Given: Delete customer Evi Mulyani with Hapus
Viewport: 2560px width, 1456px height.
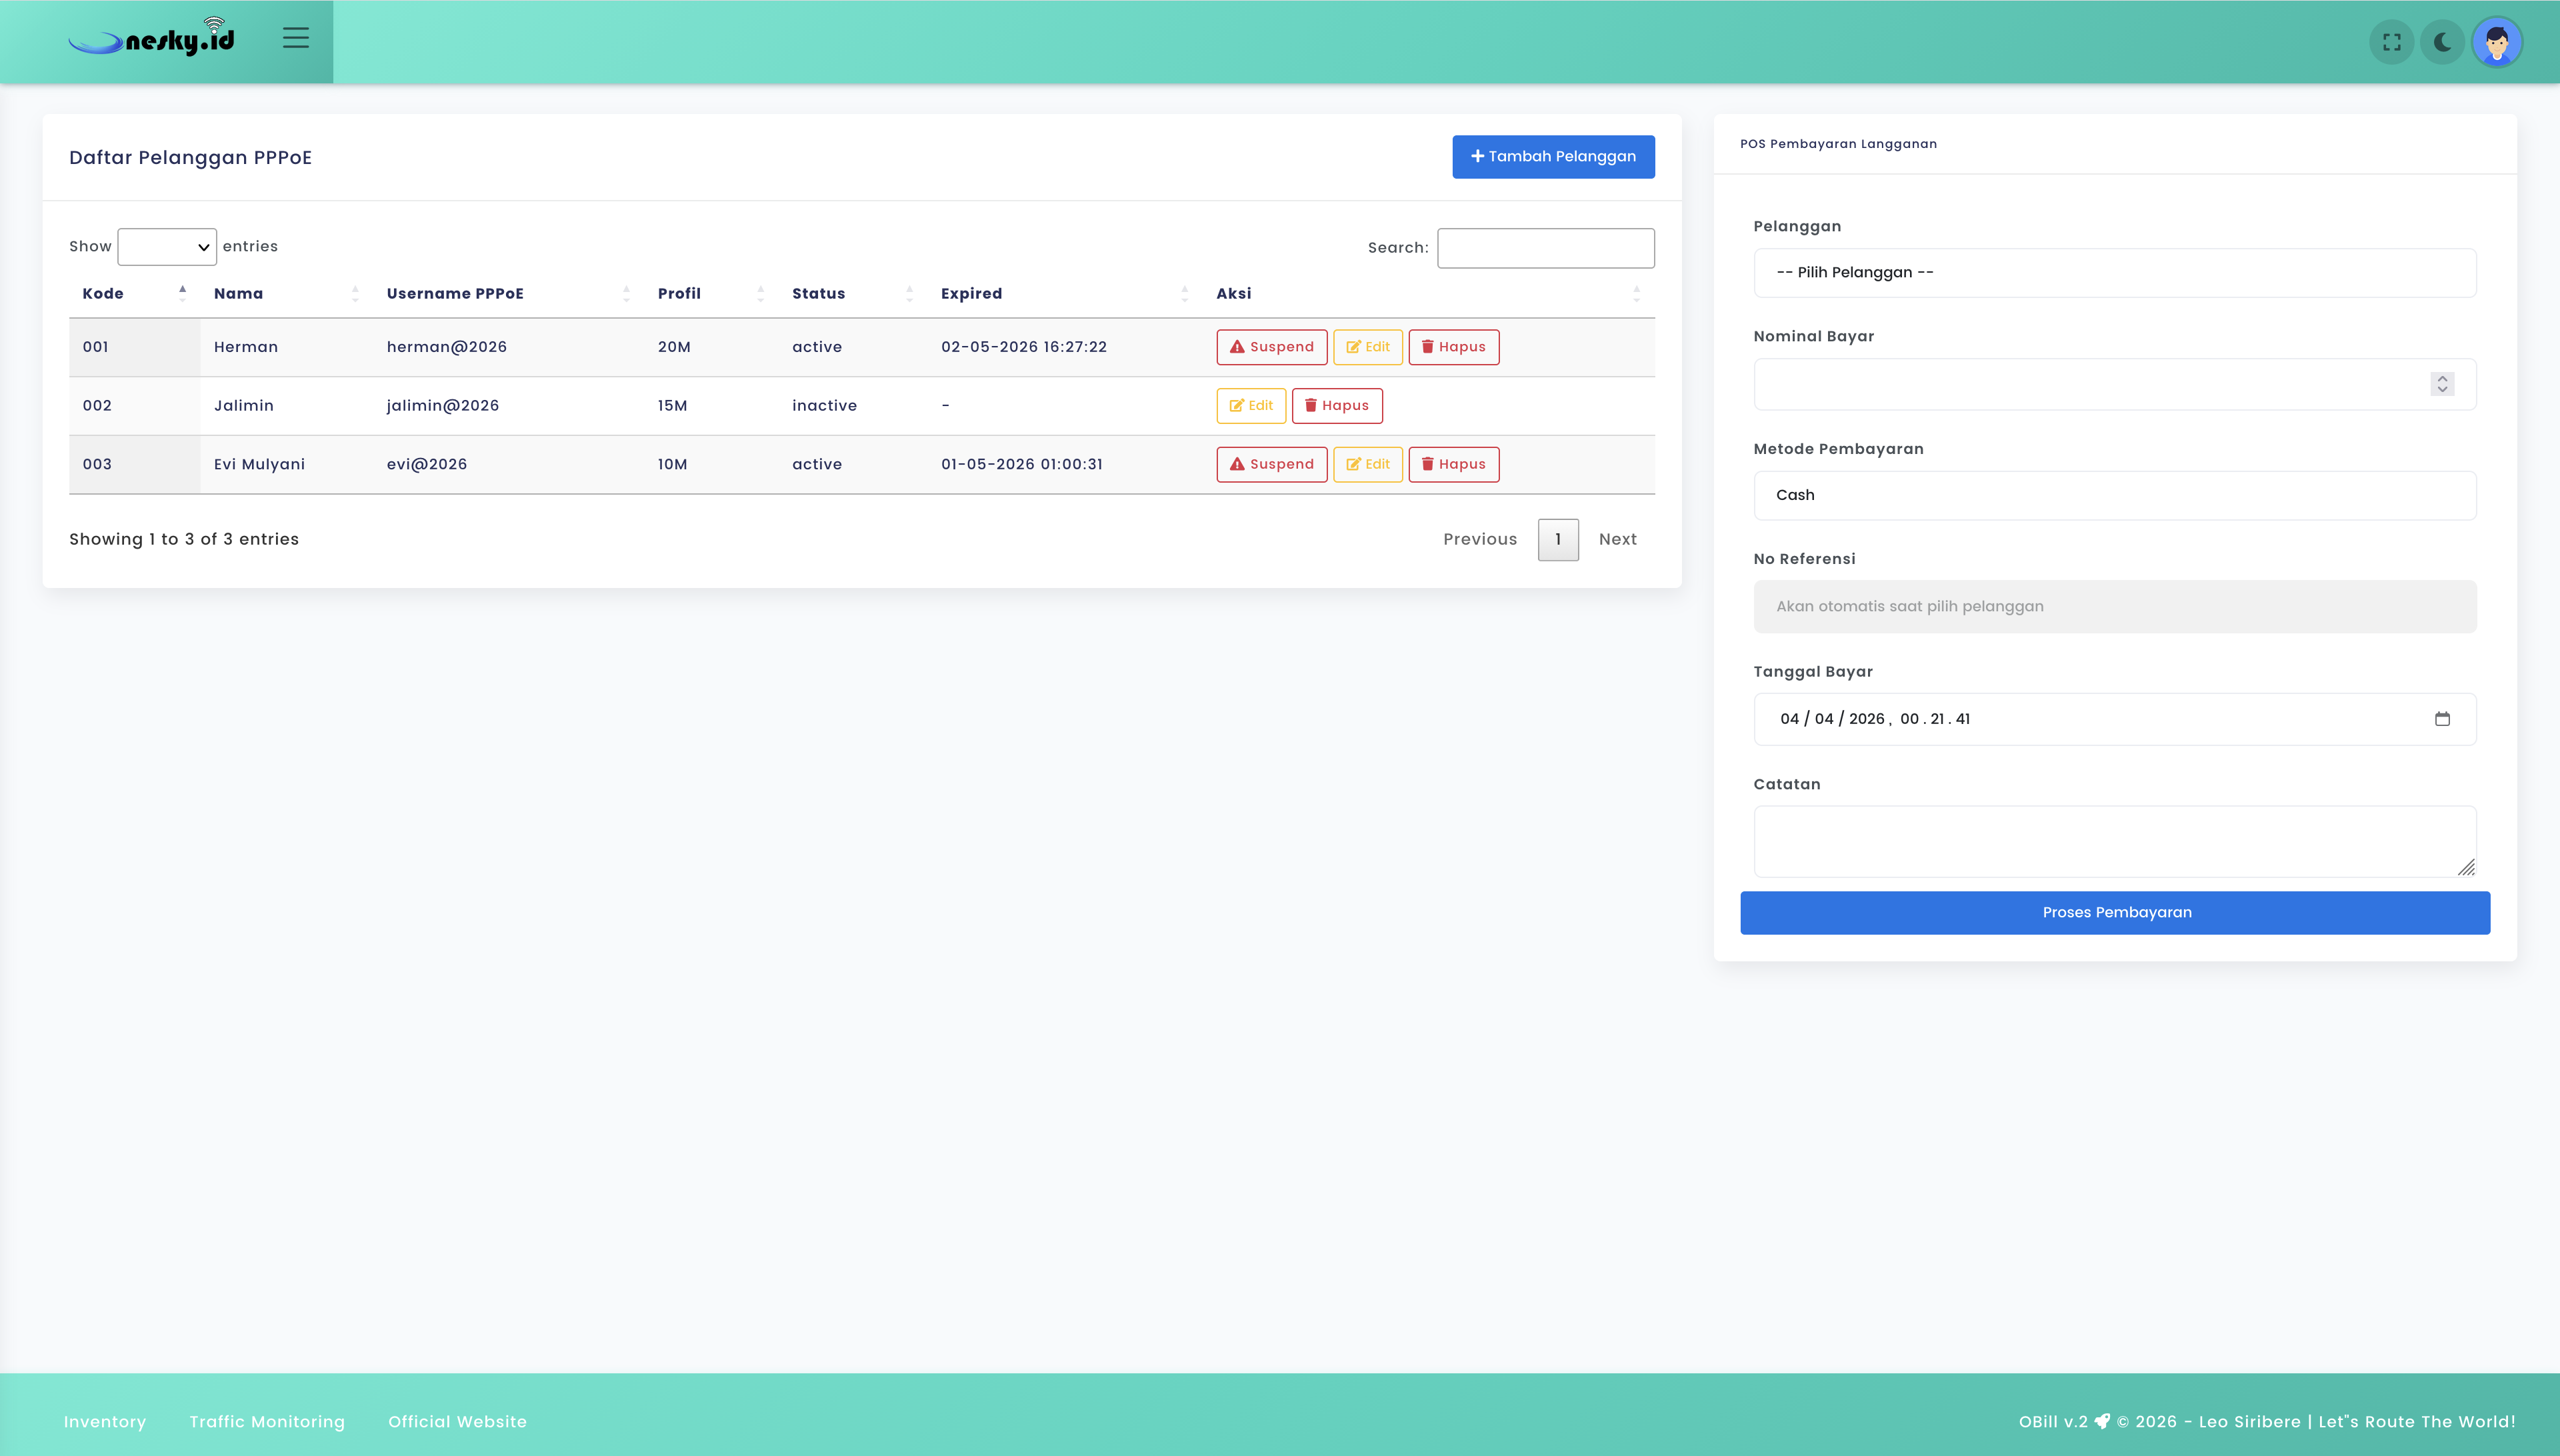Looking at the screenshot, I should pos(1453,464).
